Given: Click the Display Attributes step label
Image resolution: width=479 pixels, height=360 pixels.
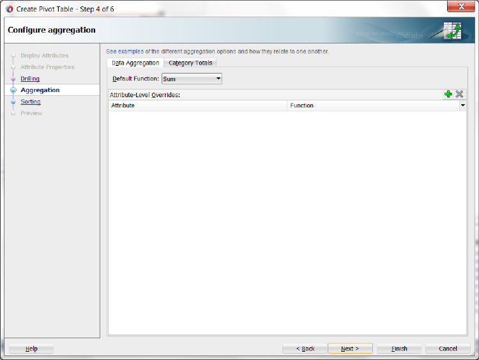Looking at the screenshot, I should click(45, 56).
